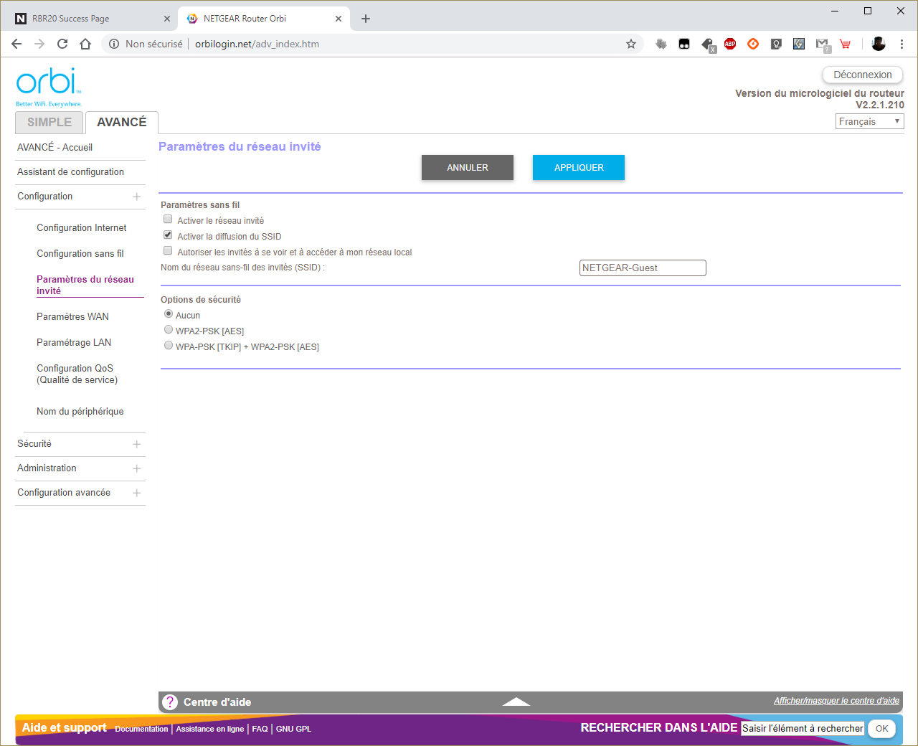Open the download arrows extension icon
This screenshot has width=918, height=746.
[661, 44]
